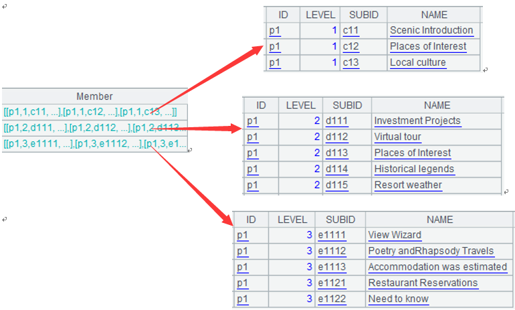This screenshot has width=515, height=310.
Task: Click the Scenic Introduction name link
Action: pyautogui.click(x=431, y=30)
